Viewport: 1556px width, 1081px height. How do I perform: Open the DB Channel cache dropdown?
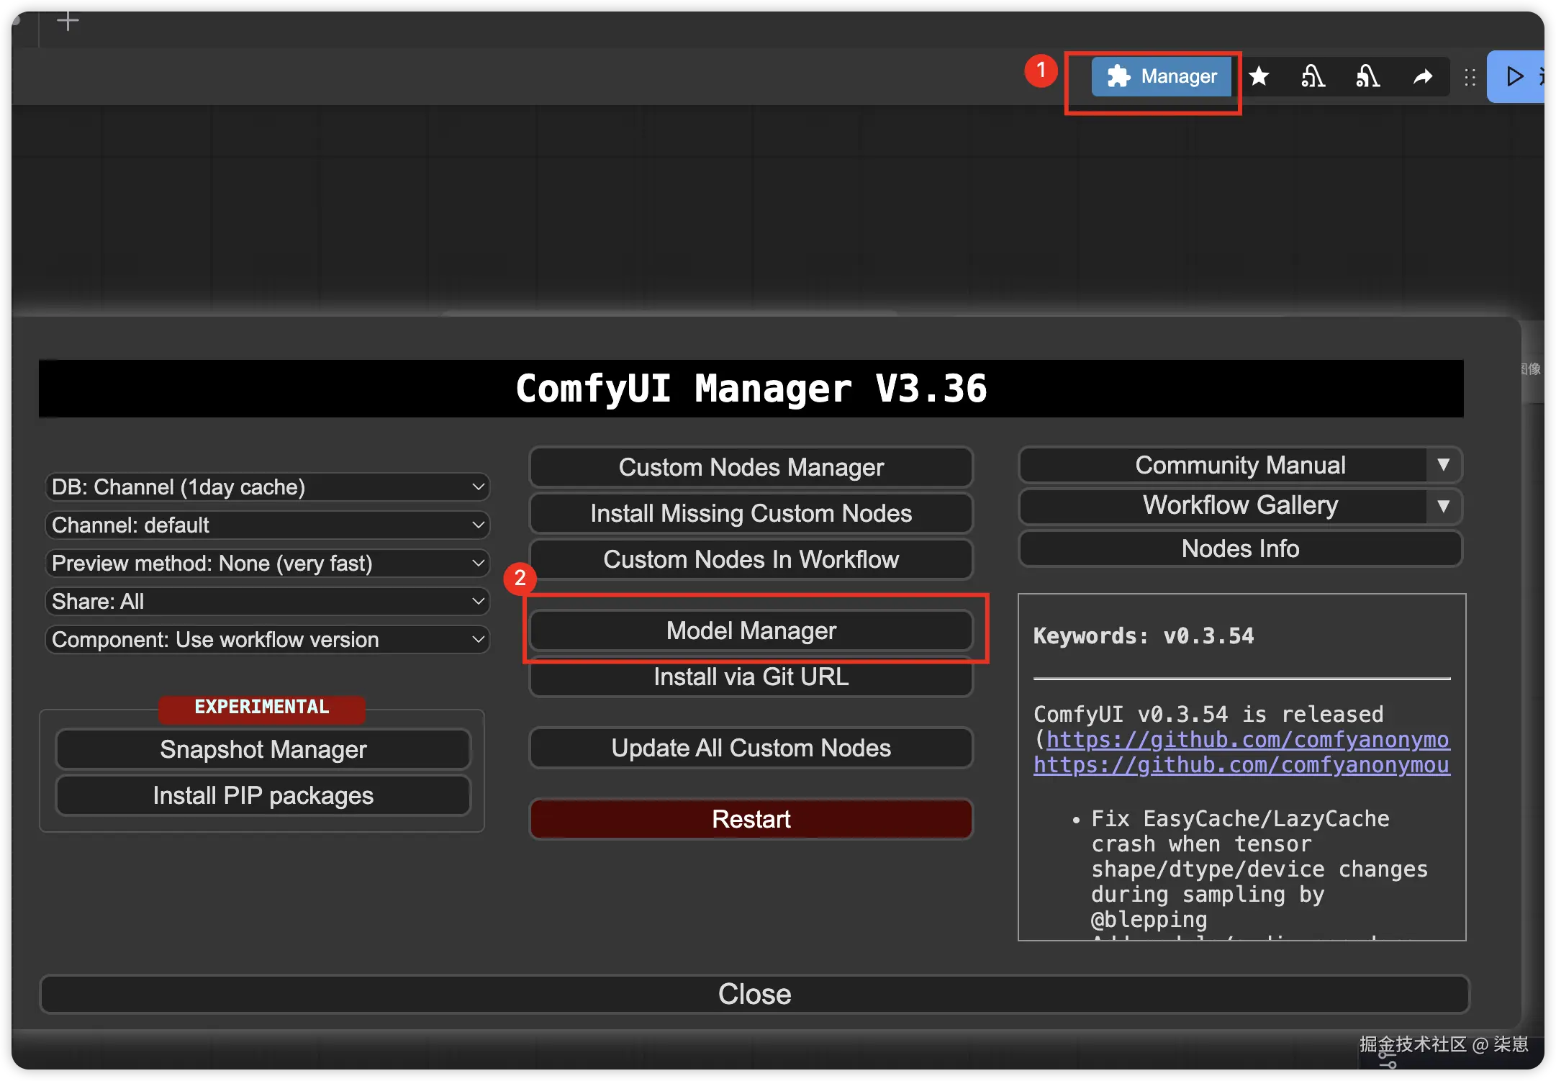[267, 487]
